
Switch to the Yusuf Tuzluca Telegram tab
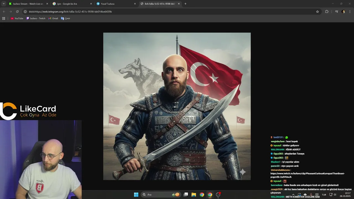pyautogui.click(x=116, y=4)
